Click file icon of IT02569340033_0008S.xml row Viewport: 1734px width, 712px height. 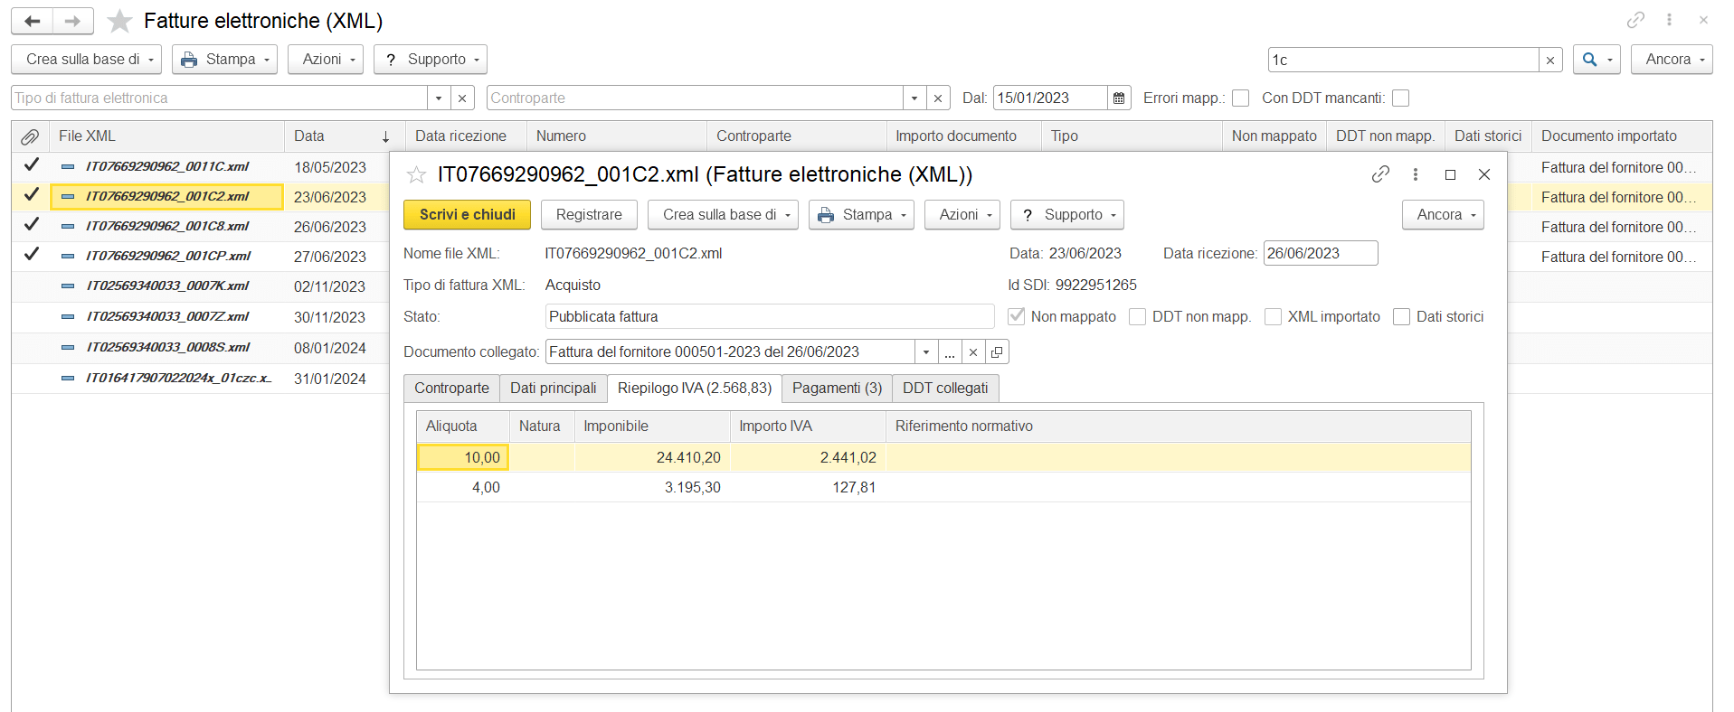(x=68, y=348)
